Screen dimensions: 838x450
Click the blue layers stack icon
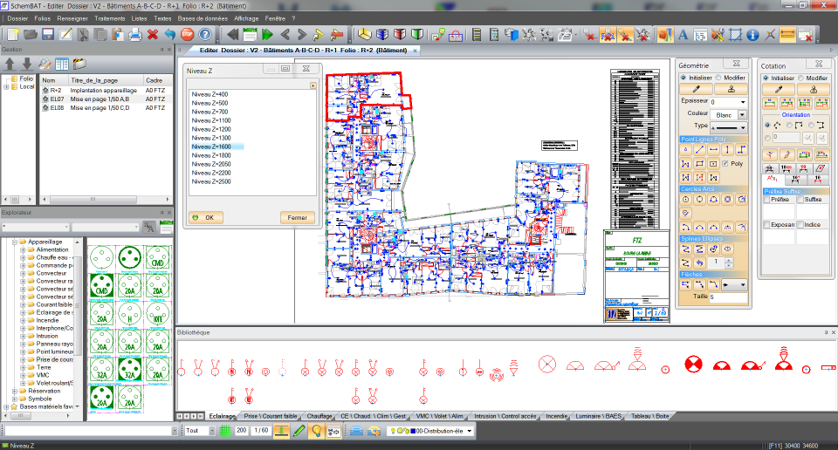pos(356,431)
